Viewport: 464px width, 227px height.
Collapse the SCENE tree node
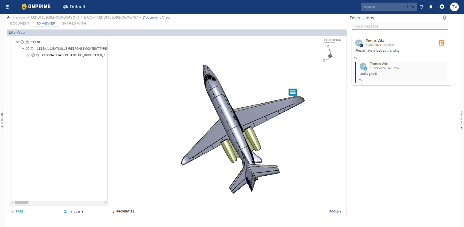[17, 42]
